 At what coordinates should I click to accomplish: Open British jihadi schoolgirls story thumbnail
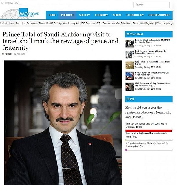pyautogui.click(x=129, y=44)
